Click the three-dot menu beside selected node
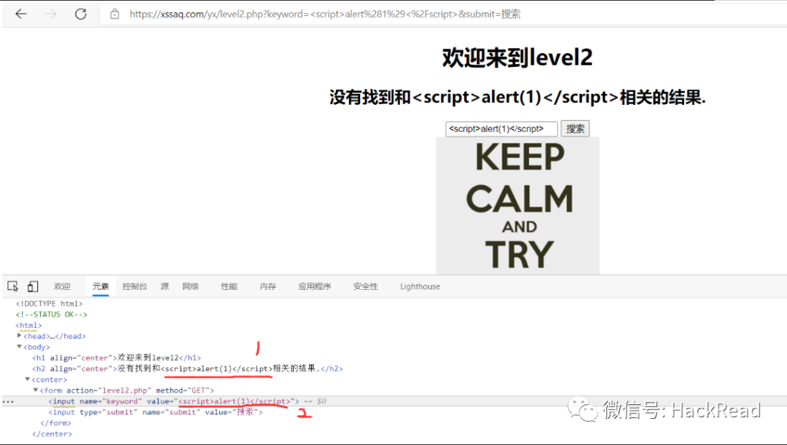 (8, 401)
